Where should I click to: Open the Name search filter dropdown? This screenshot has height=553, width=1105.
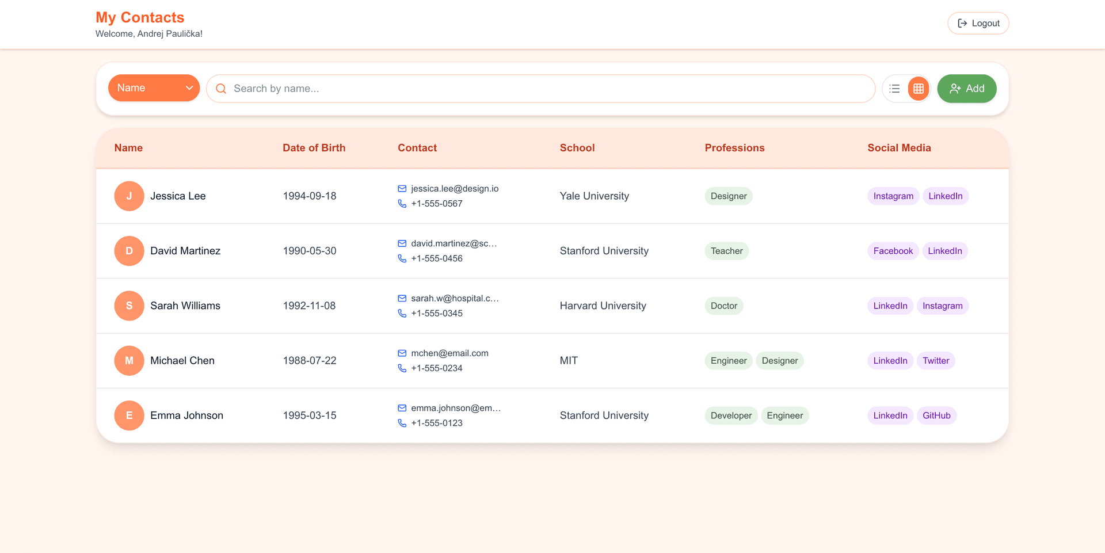pyautogui.click(x=154, y=88)
